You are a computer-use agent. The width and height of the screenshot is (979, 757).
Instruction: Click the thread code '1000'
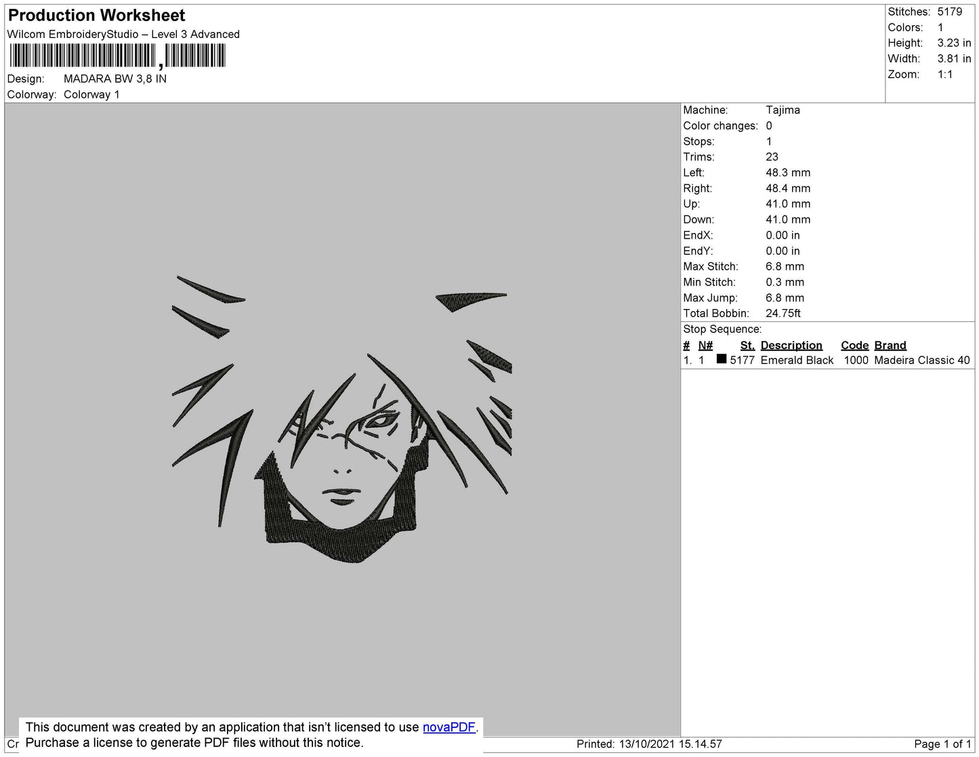pyautogui.click(x=856, y=360)
